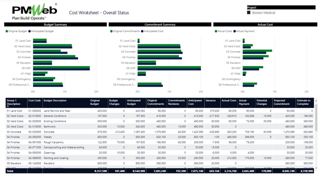Toggle the Original Budget legend marker
The image size is (324, 180).
click(x=7, y=31)
